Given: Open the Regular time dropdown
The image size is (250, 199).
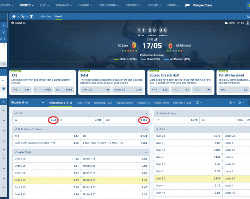Looking at the screenshot, I should tap(28, 102).
